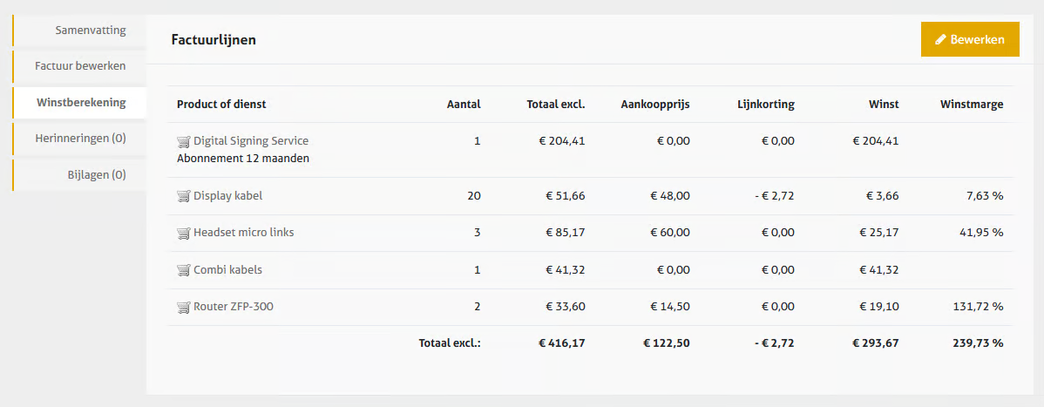Click the Router ZFP-300 product link
1044x407 pixels.
click(233, 307)
